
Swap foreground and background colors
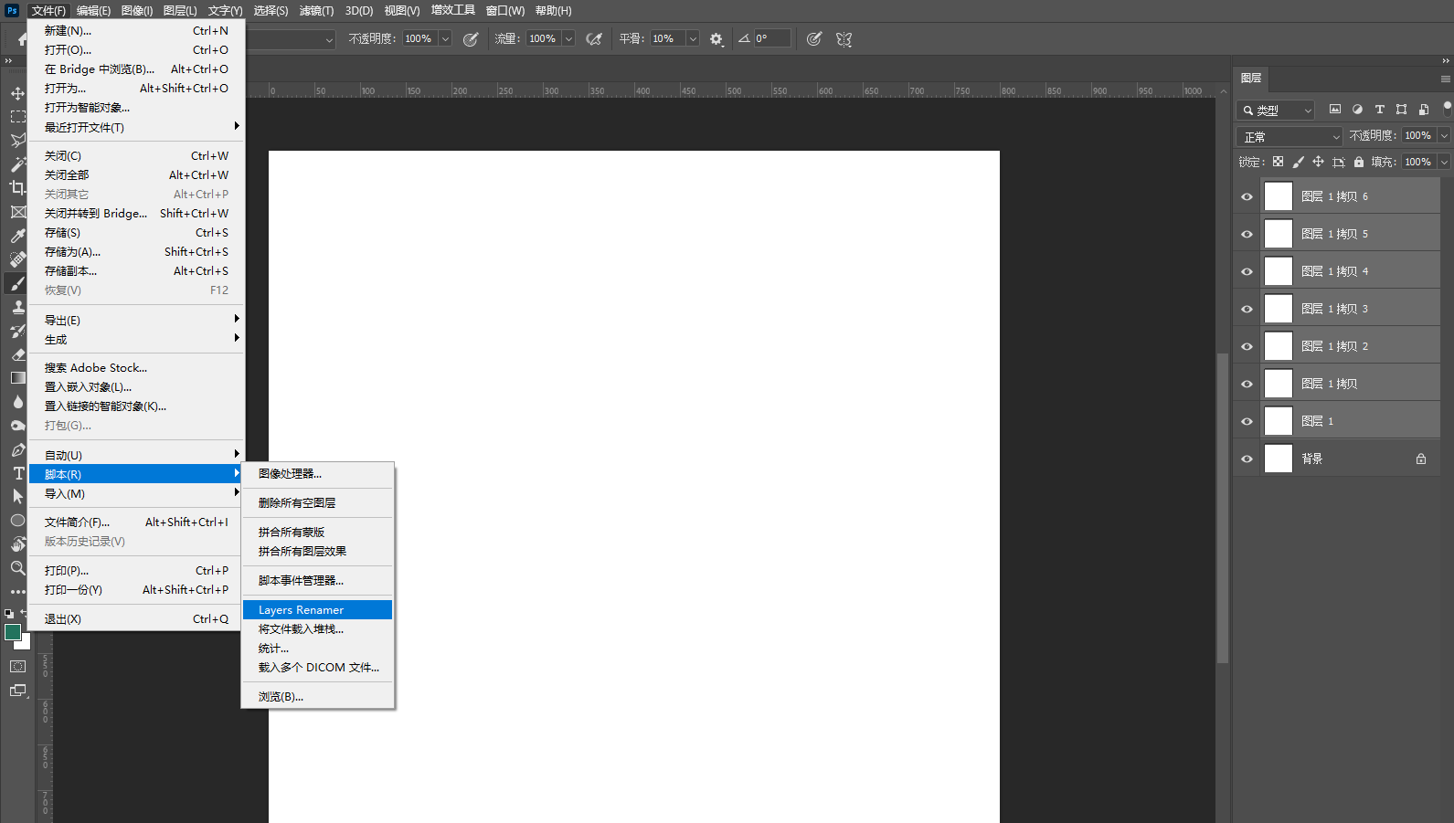coord(24,613)
